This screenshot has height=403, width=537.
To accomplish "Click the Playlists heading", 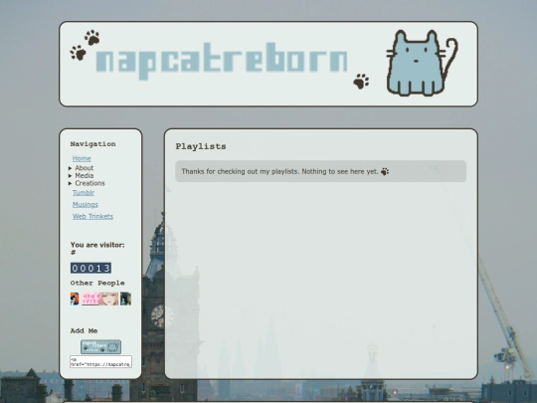I will point(201,146).
